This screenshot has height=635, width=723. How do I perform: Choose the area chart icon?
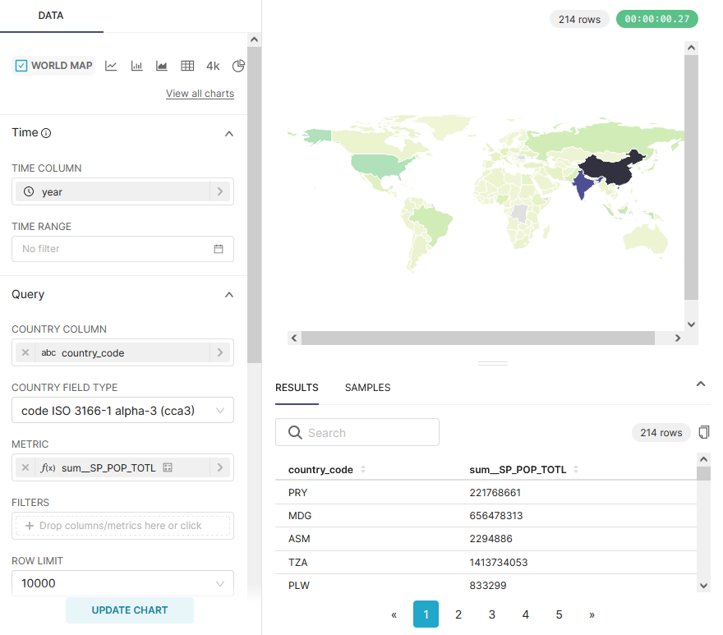coord(162,66)
